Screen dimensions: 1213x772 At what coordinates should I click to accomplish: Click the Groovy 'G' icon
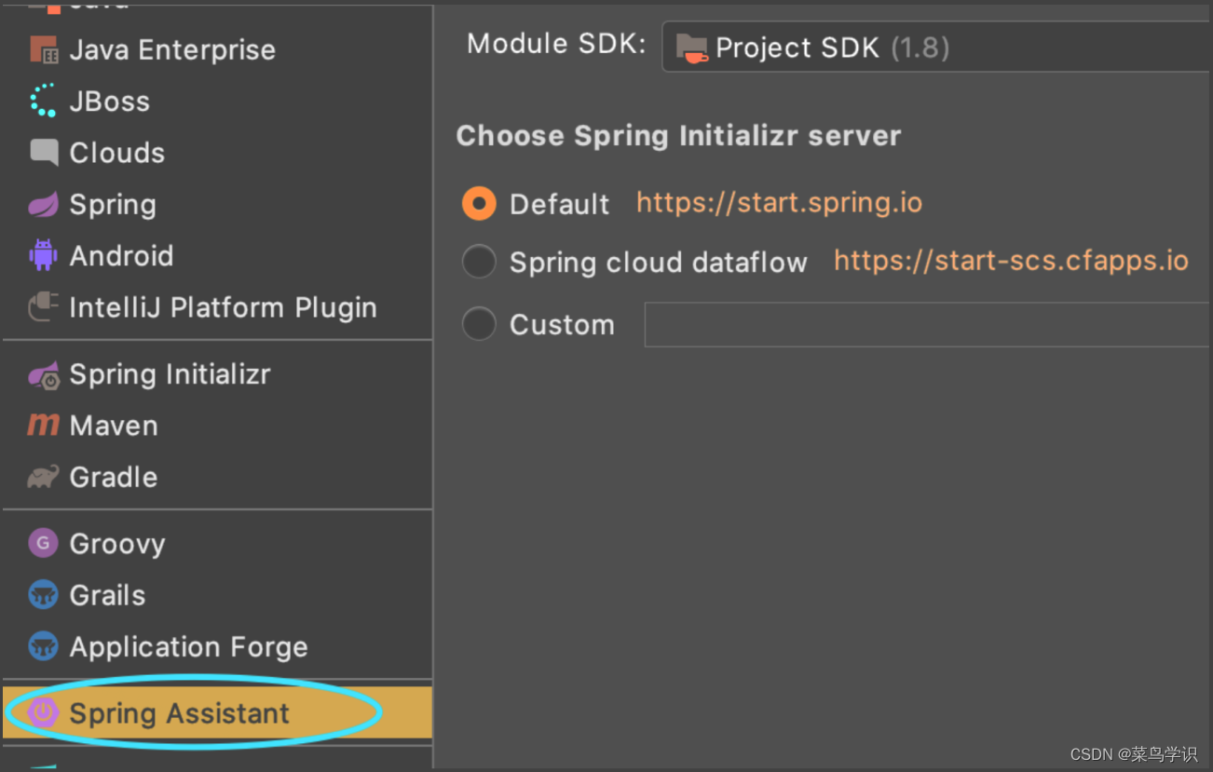click(44, 543)
